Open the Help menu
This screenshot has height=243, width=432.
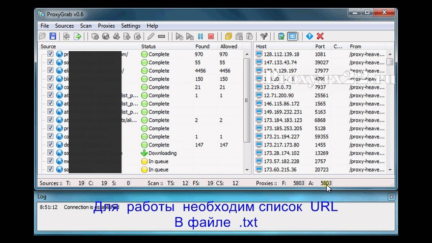152,26
